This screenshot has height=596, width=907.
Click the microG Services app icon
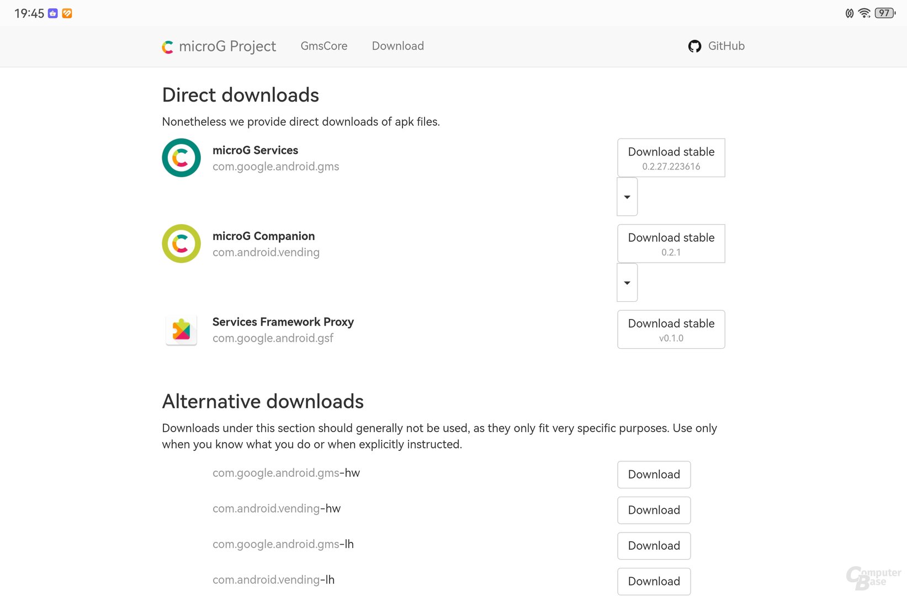tap(181, 158)
